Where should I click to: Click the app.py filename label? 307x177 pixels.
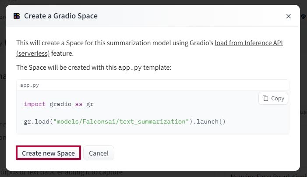30,85
